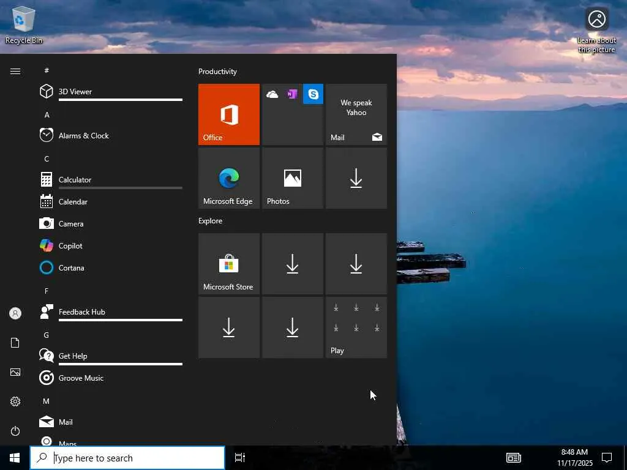Expand the Start menu hamburger
This screenshot has height=470, width=627.
coord(15,71)
